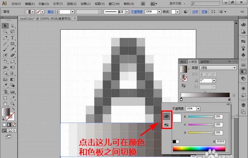Select the Mesh tool

[x=5, y=79]
